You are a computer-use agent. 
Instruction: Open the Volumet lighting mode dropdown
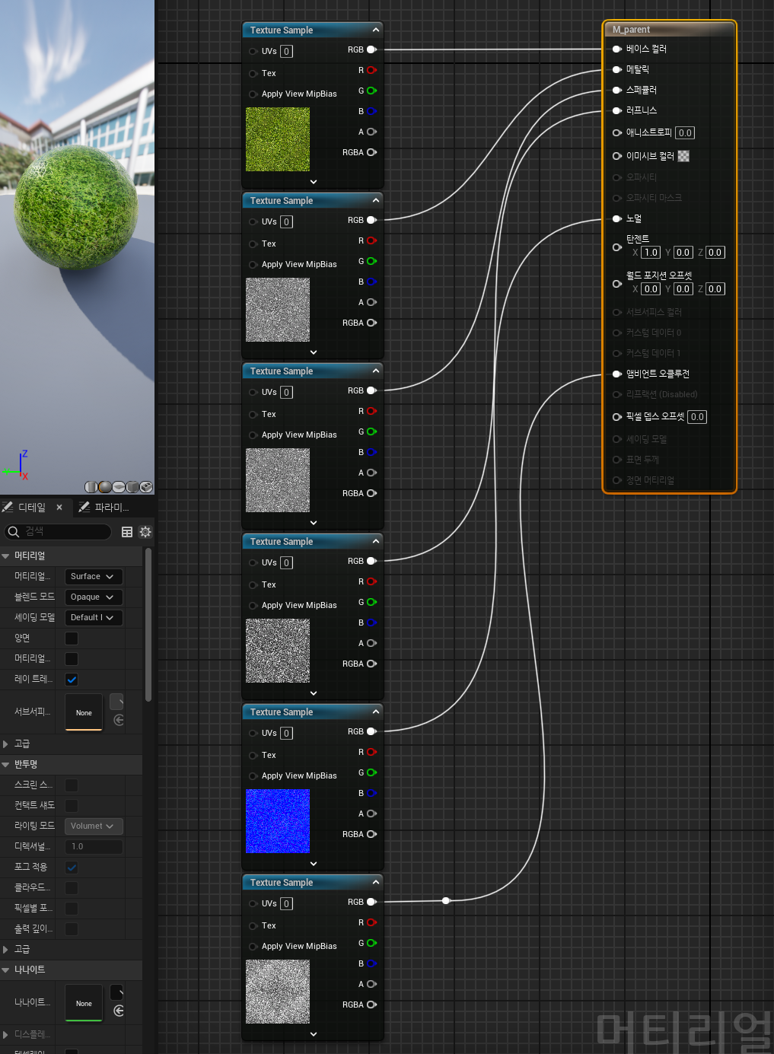point(94,826)
